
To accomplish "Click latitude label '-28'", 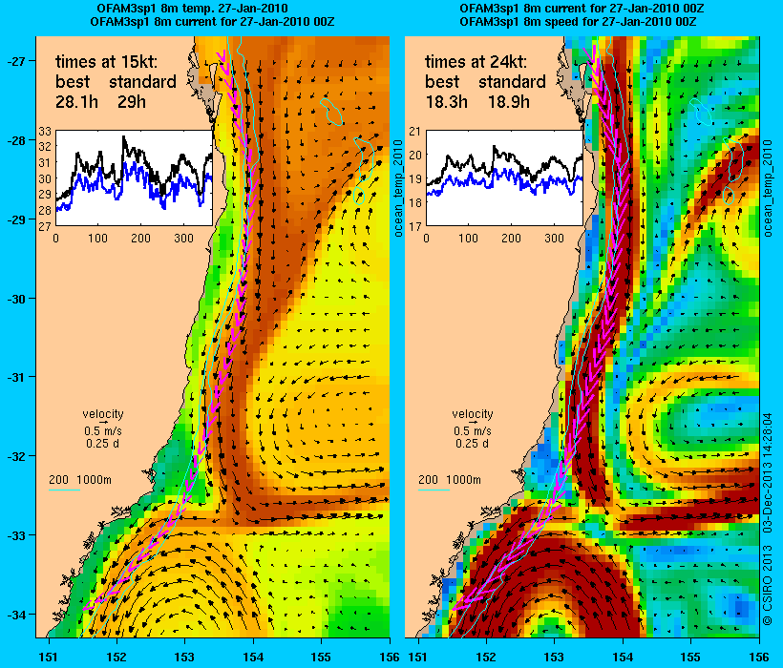I will pyautogui.click(x=15, y=140).
